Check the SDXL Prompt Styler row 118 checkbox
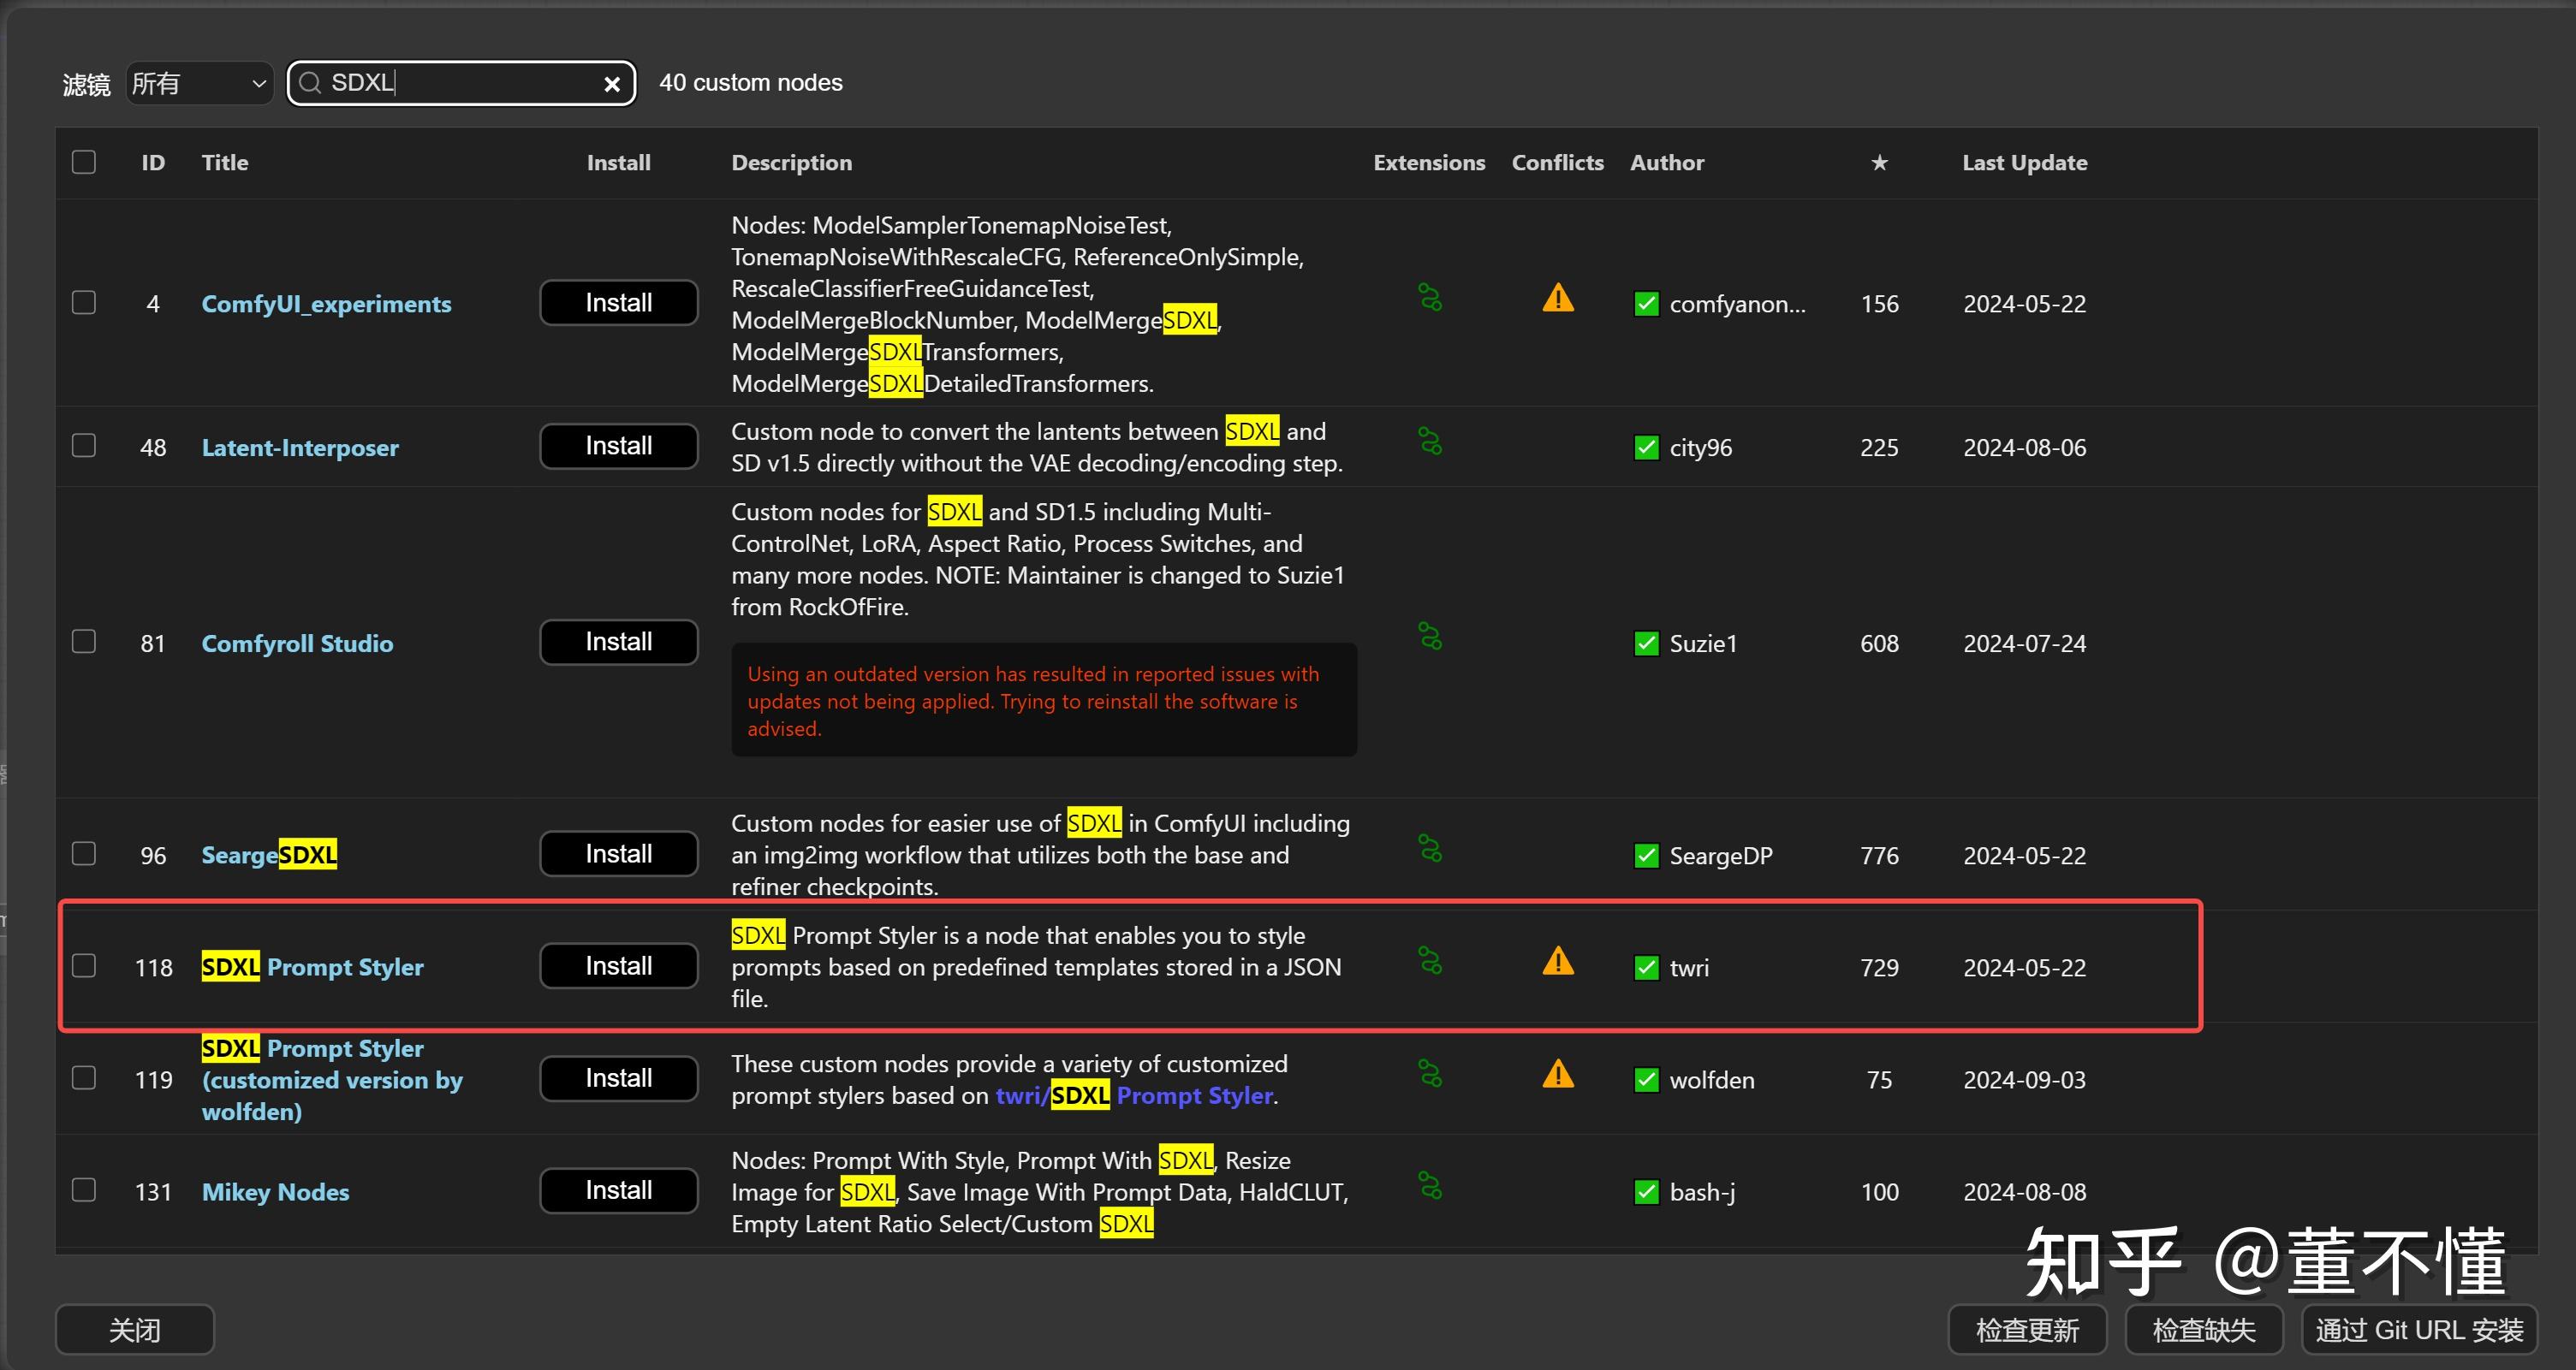 (x=84, y=966)
